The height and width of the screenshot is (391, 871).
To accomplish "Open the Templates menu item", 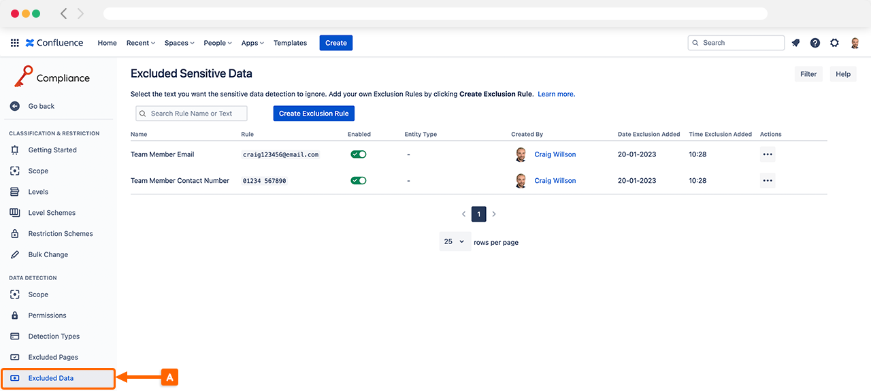I will [290, 43].
